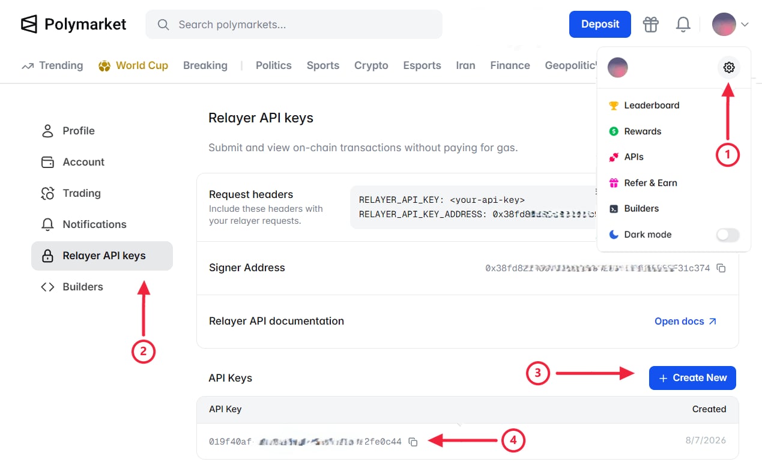Switch to the Iran tab
This screenshot has width=762, height=471.
pos(465,65)
